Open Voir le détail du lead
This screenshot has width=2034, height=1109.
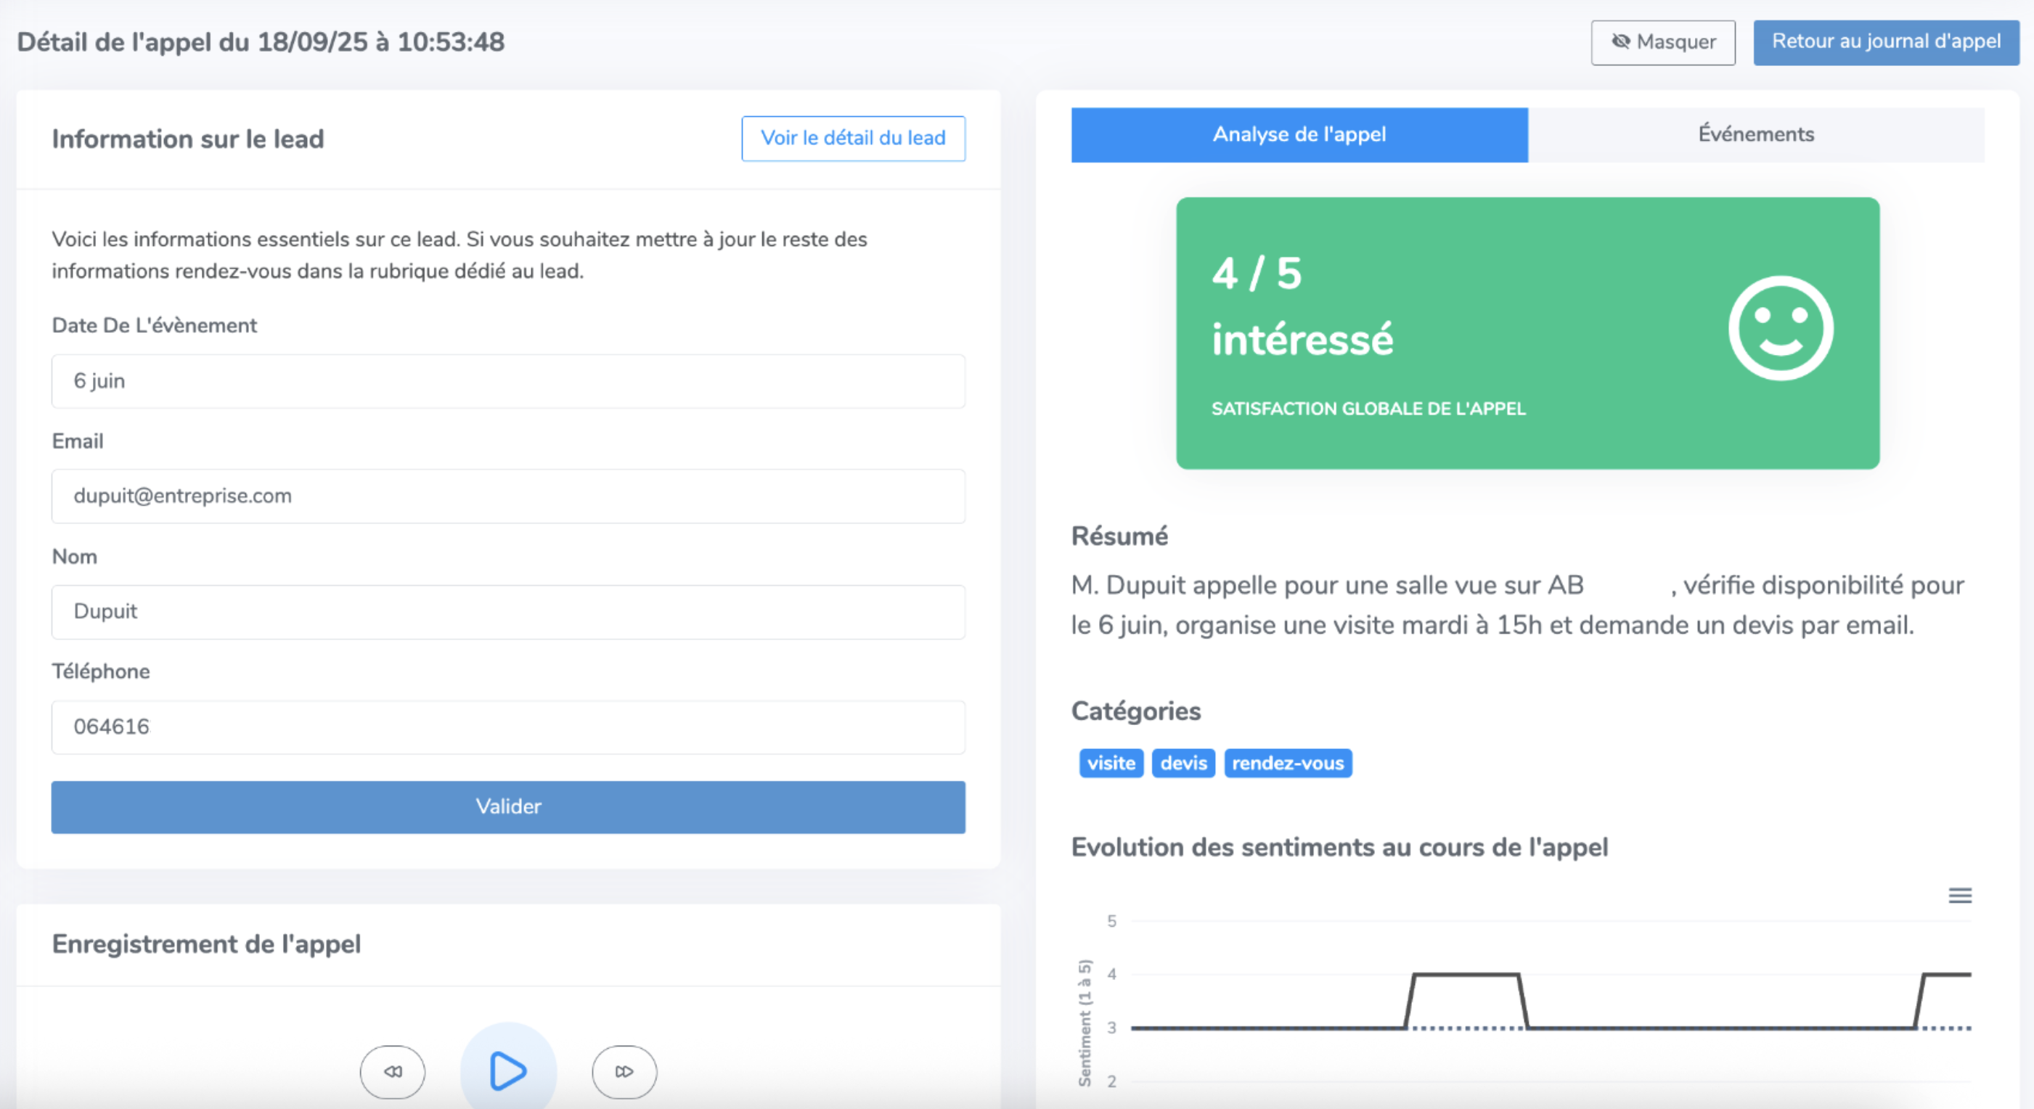click(x=853, y=138)
